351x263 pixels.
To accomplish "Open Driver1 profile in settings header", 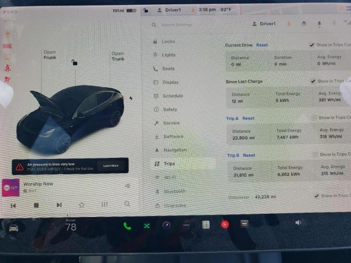I will [264, 24].
